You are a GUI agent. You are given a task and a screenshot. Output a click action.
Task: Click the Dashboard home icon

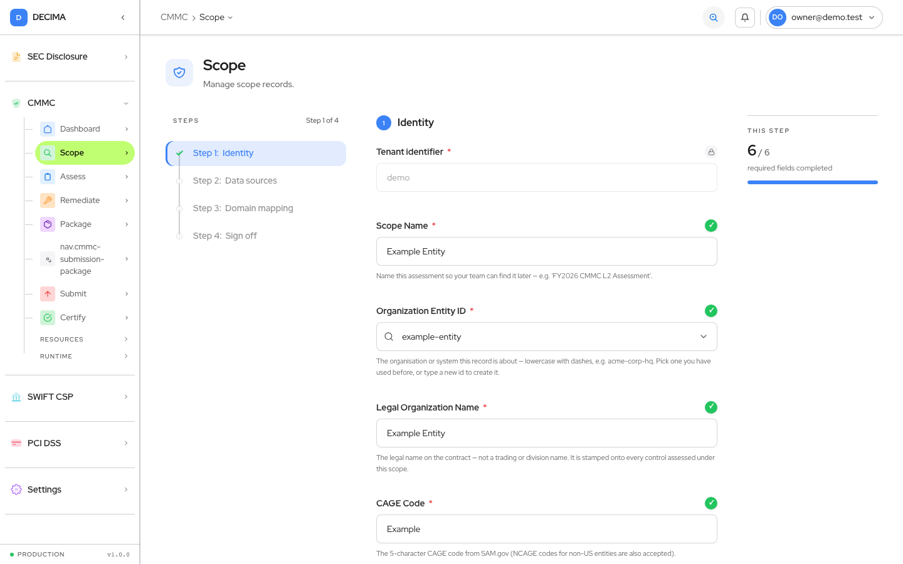click(x=48, y=129)
